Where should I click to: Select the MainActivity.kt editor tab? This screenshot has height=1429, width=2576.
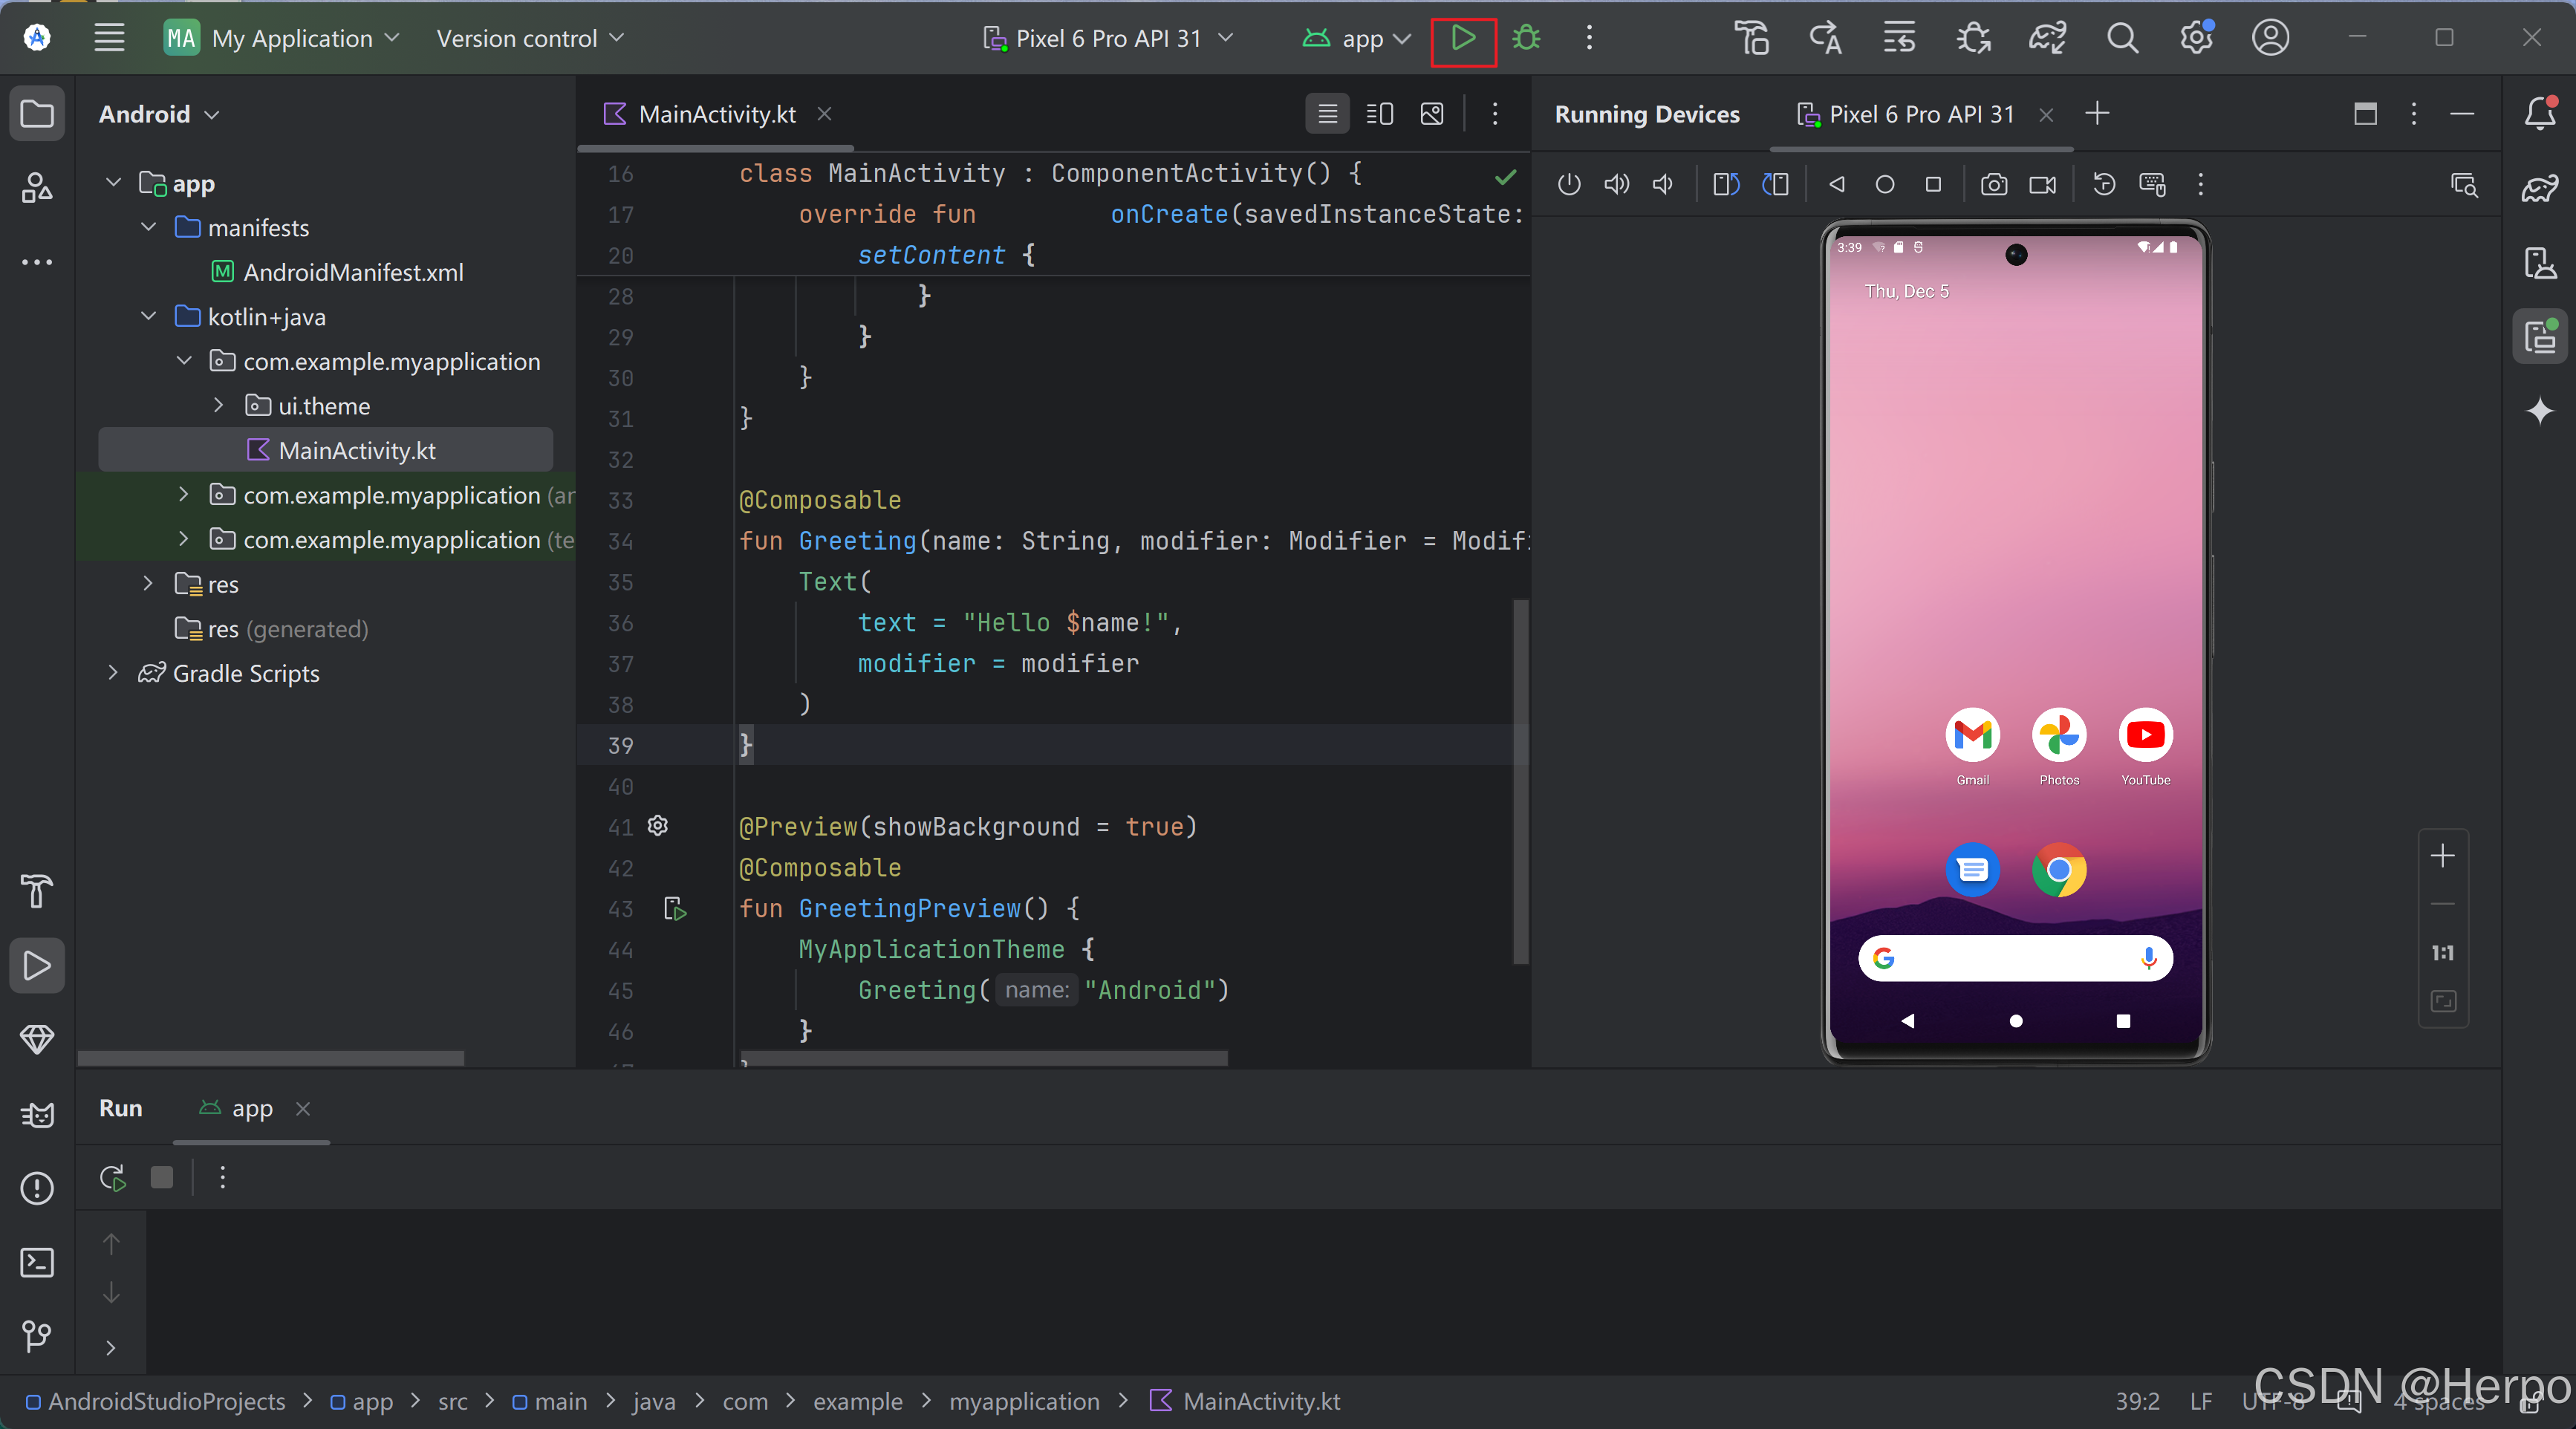click(716, 114)
